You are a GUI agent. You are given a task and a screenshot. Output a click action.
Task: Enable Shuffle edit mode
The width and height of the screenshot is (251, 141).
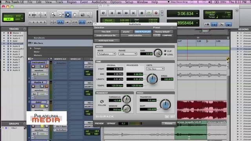pos(8,16)
